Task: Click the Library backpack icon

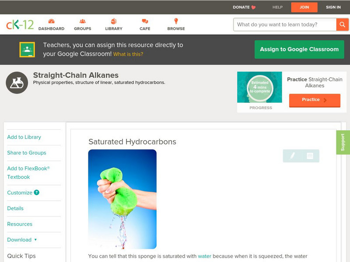Action: point(113,21)
